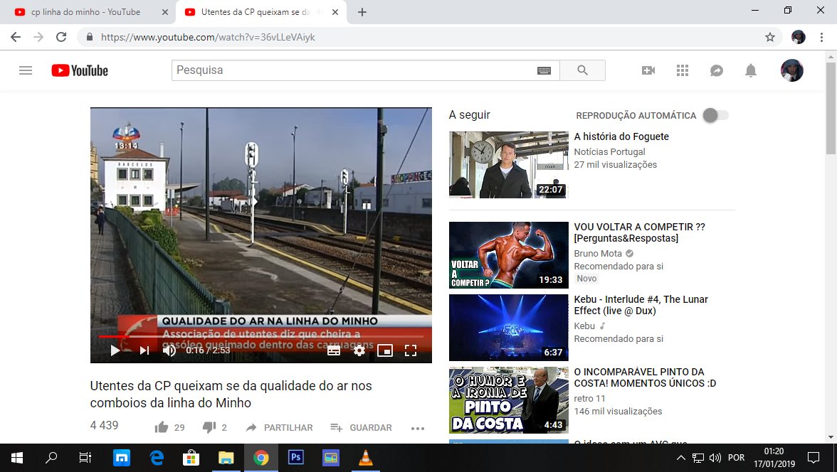Open File Explorer from taskbar
Viewport: 837px width, 472px height.
(x=226, y=458)
